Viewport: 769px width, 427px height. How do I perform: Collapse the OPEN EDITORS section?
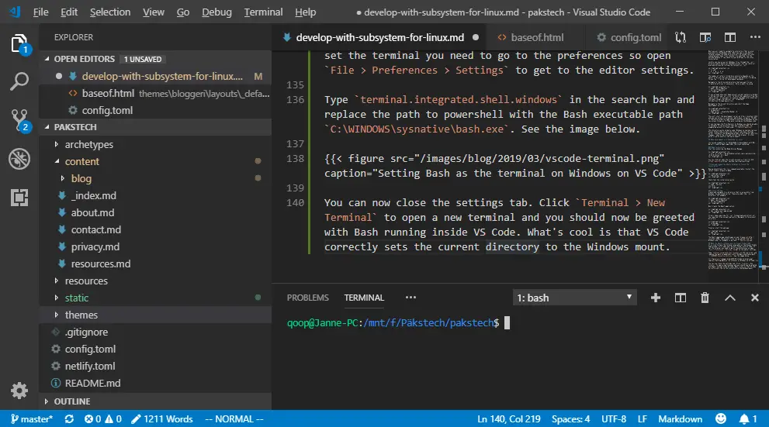click(x=155, y=59)
